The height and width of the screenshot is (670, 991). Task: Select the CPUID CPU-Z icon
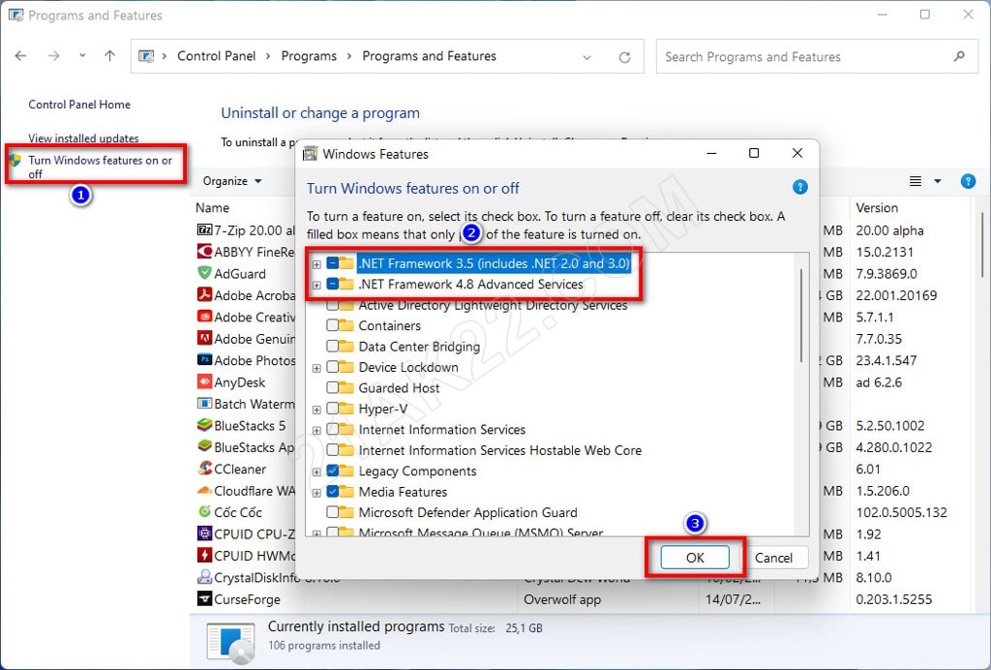tap(204, 533)
